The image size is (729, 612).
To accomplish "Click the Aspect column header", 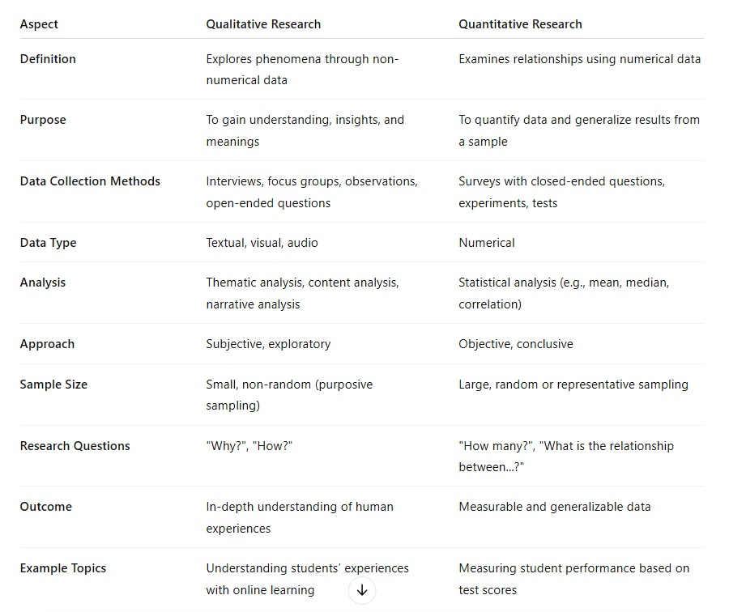I will point(39,24).
